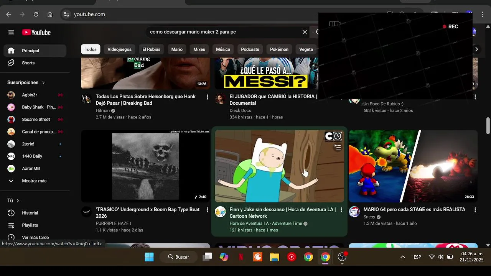Open Task View from the taskbar
Screen dimensions: 491x276
[207, 257]
